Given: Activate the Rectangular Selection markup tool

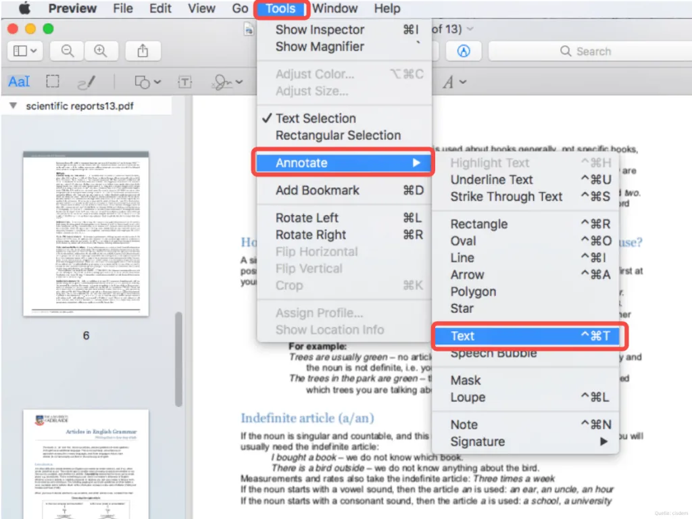Looking at the screenshot, I should click(51, 81).
